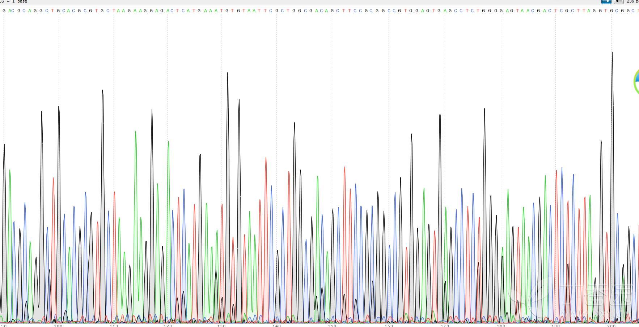639x327 pixels.
Task: Click the ruler label 170
Action: tap(445, 326)
